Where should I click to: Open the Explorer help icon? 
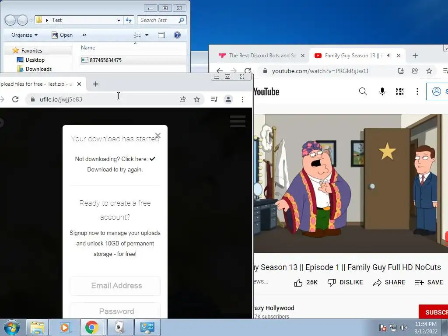pyautogui.click(x=177, y=35)
